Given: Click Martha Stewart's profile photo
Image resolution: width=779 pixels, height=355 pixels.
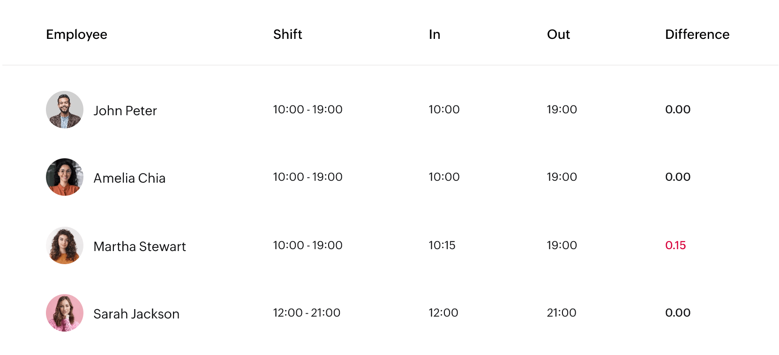Looking at the screenshot, I should (64, 245).
